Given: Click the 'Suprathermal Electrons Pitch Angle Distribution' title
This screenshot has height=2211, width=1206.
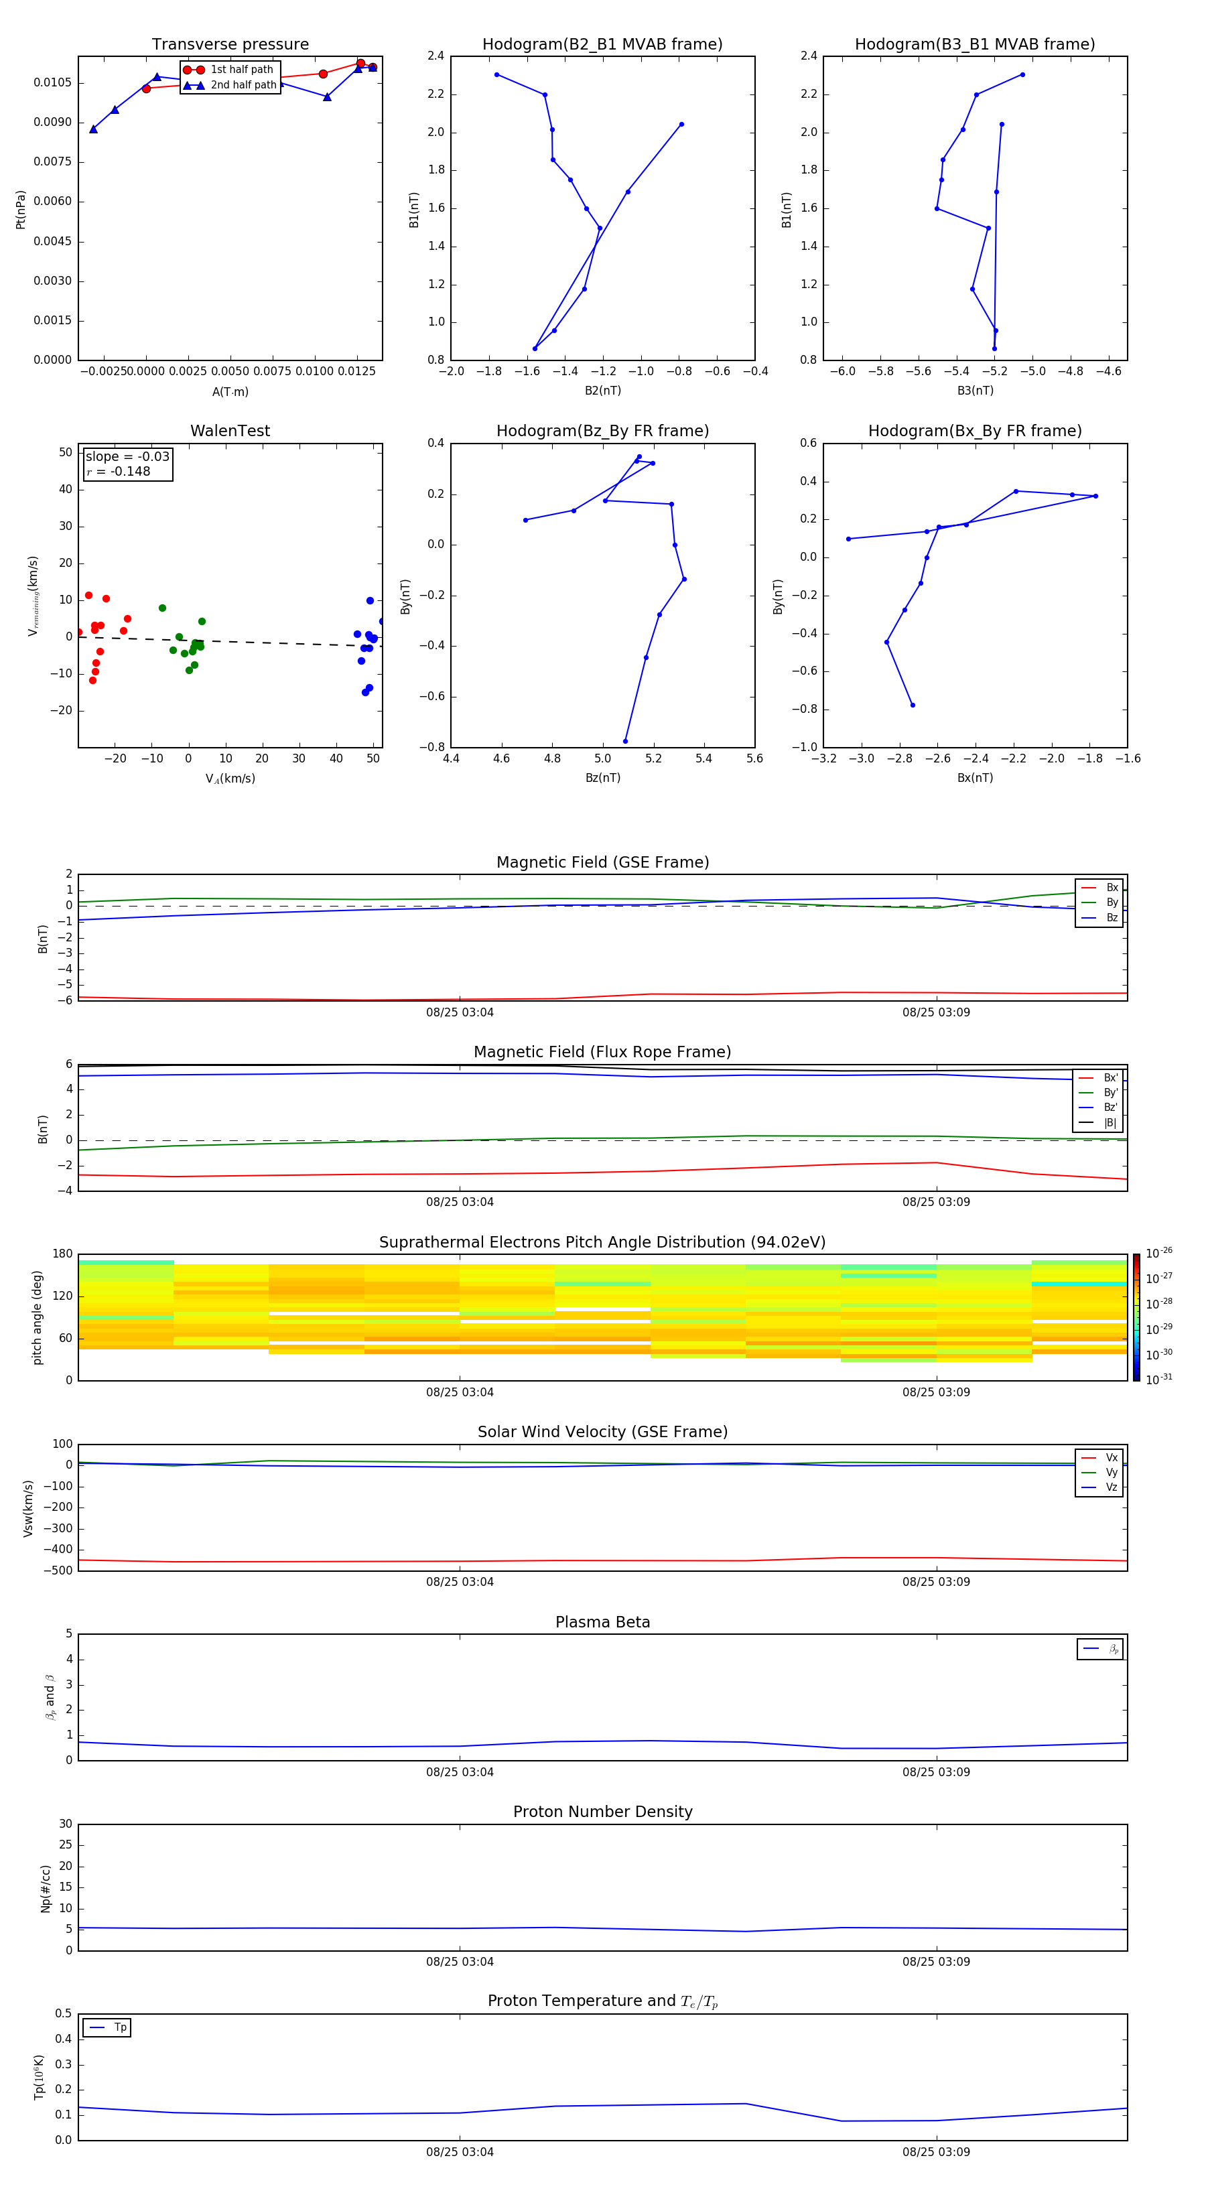Looking at the screenshot, I should [x=602, y=1243].
